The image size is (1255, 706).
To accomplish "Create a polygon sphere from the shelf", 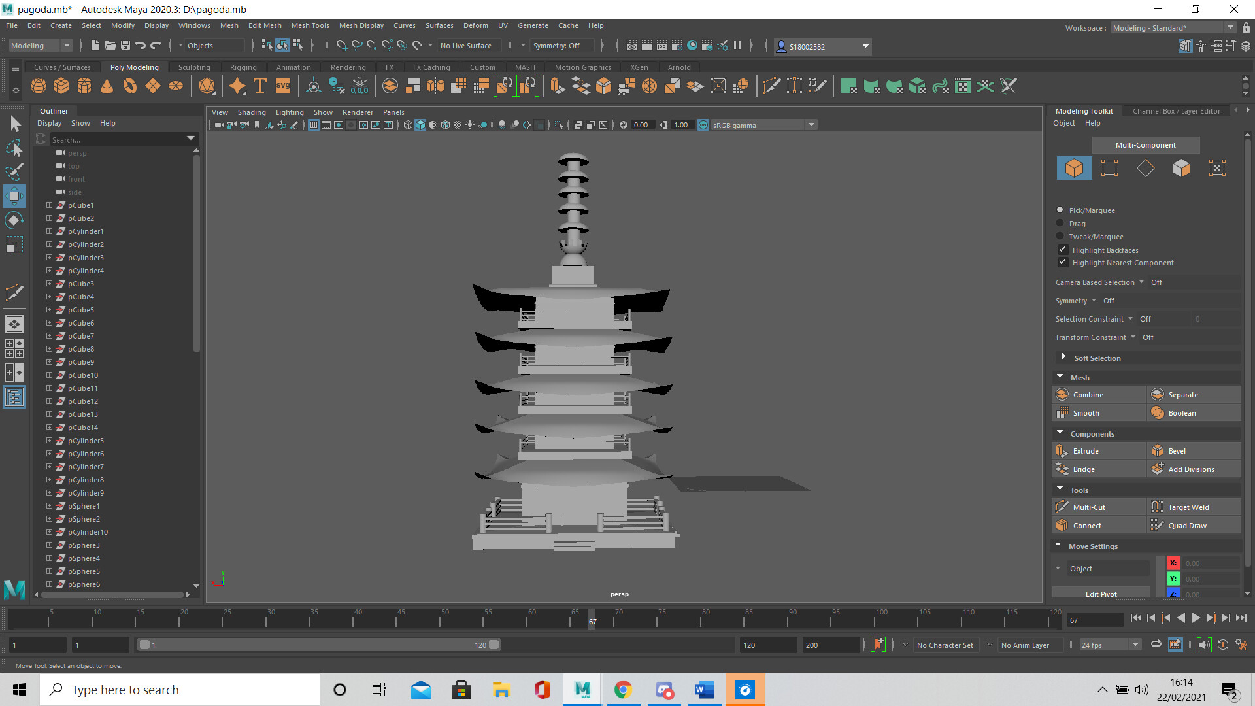I will point(38,86).
